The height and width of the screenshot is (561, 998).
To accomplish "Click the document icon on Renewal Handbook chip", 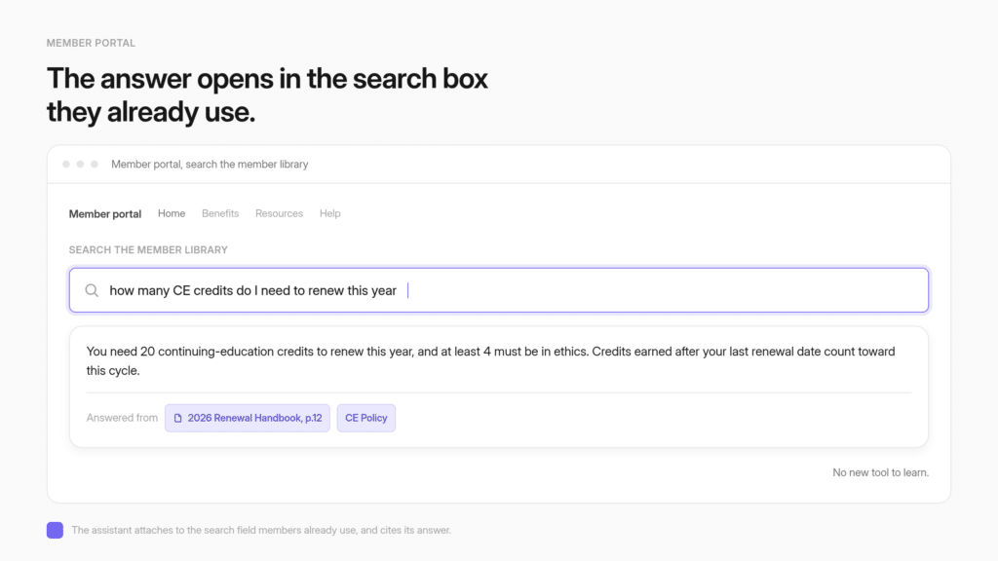I will pyautogui.click(x=178, y=418).
